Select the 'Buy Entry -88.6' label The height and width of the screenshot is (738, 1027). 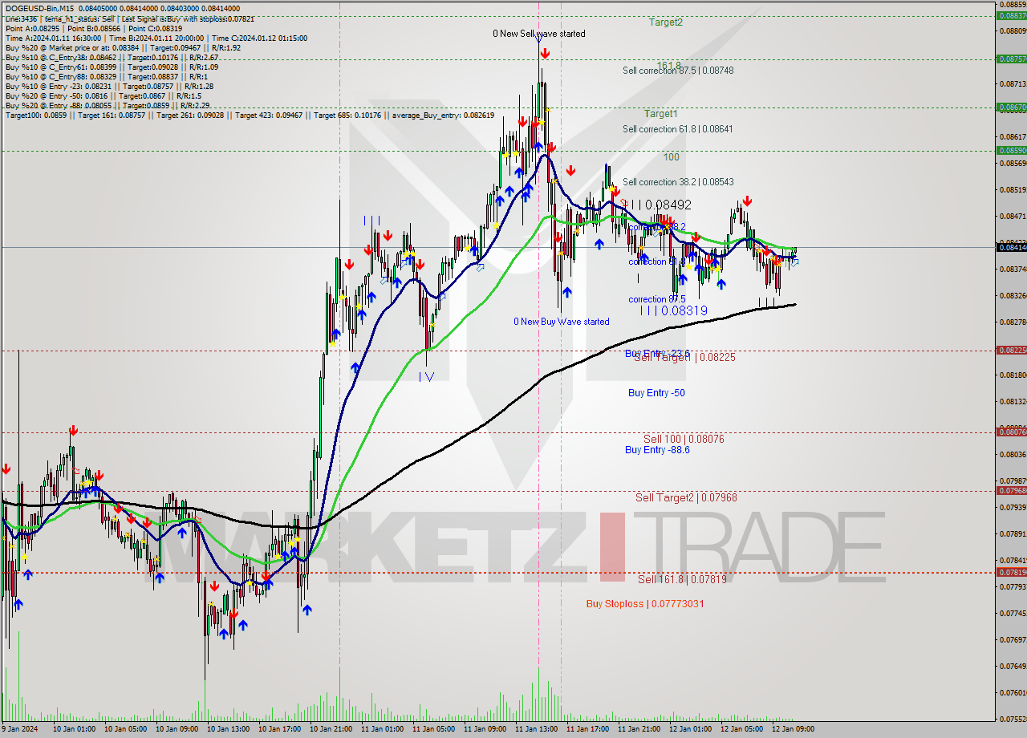click(x=657, y=450)
